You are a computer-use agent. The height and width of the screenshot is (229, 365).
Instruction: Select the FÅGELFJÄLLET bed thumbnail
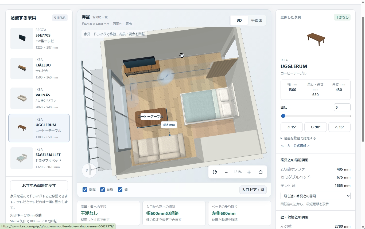(x=22, y=158)
